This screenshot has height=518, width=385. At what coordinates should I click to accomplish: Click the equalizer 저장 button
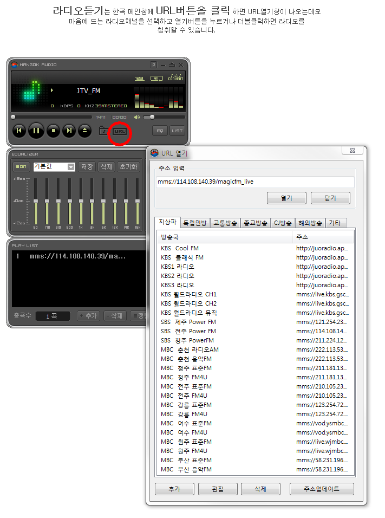pyautogui.click(x=87, y=166)
